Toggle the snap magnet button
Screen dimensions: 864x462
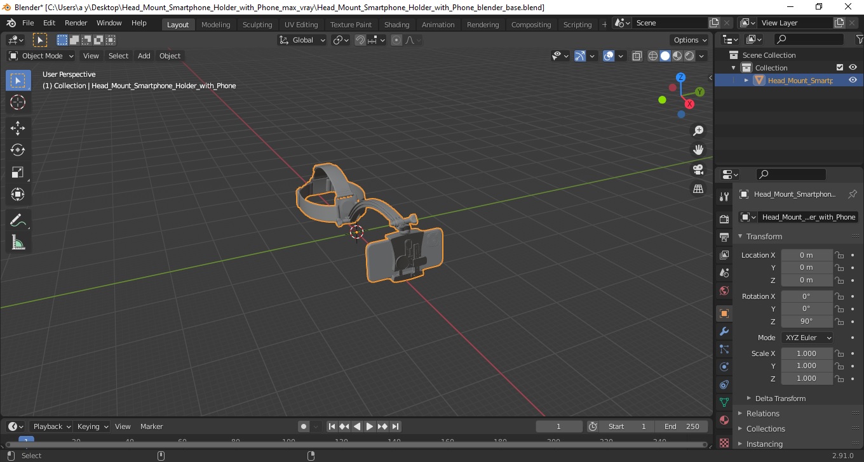(x=360, y=40)
